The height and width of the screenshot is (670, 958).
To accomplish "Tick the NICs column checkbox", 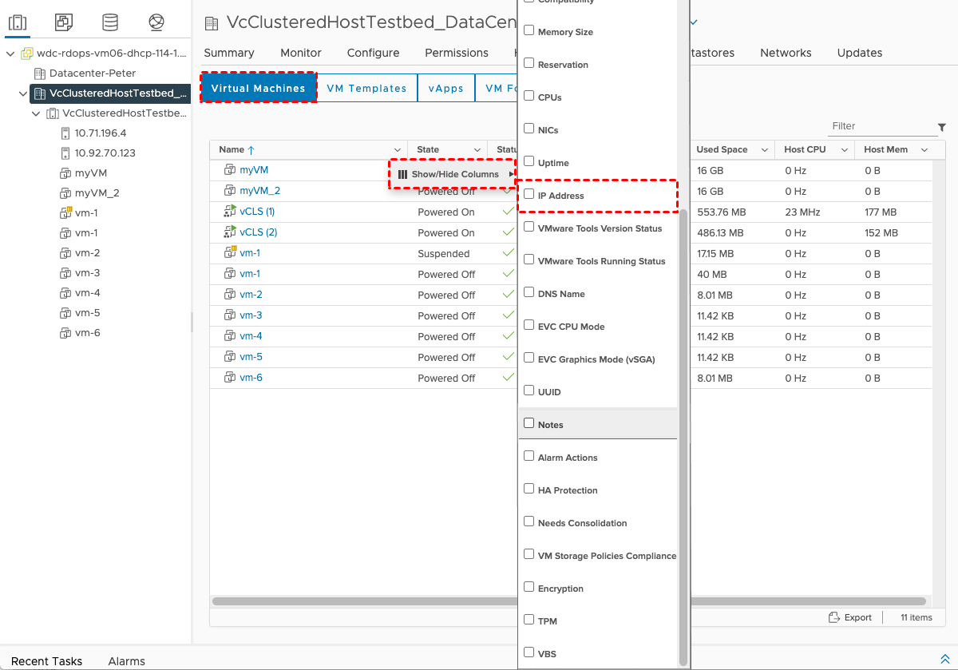I will (x=528, y=129).
